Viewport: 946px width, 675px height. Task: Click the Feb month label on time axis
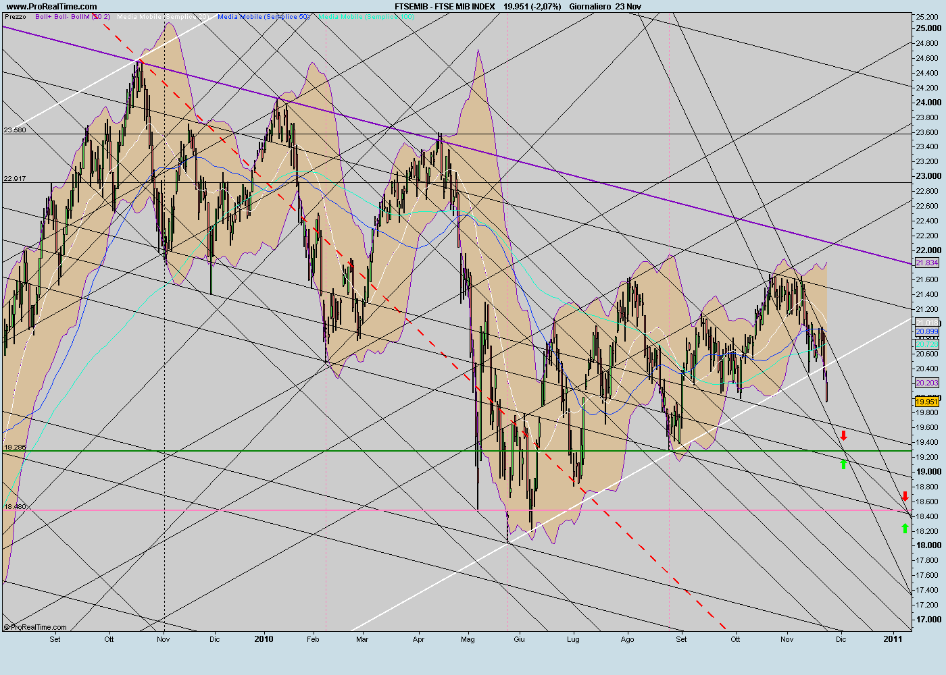coord(313,639)
